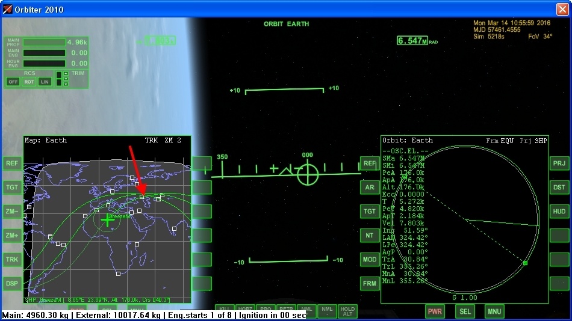This screenshot has height=321, width=572.
Task: Click trim up arrow
Action: tap(66, 73)
